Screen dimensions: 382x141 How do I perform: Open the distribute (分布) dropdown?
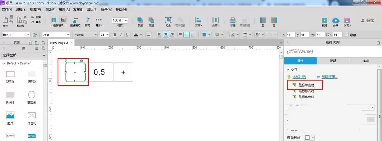(215, 21)
